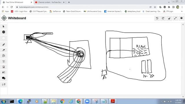Screen dimensions: 185x104
Task: Click the clear board broom icon
Action: coord(169,18)
